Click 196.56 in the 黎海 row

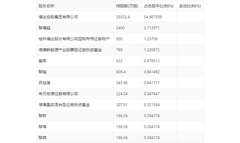pyautogui.click(x=122, y=127)
